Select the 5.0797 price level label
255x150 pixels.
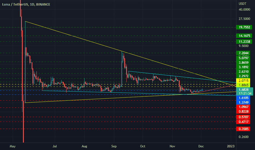point(243,58)
